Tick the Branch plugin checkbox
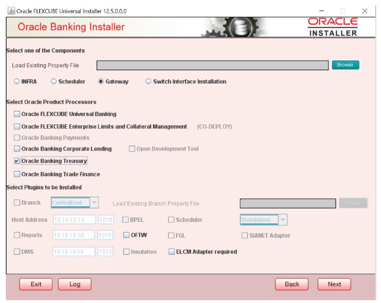 coord(17,203)
